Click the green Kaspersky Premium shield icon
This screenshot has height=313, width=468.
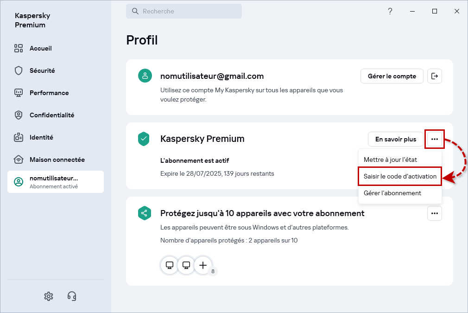[144, 139]
